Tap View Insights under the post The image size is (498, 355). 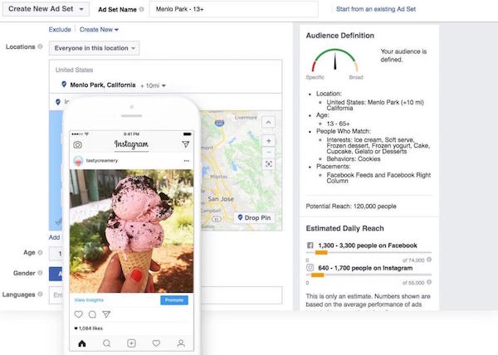point(89,299)
